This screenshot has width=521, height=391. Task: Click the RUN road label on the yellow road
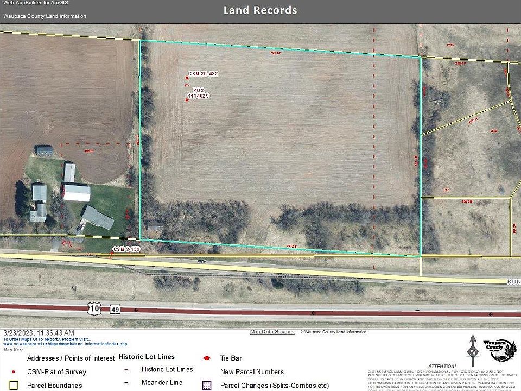point(514,282)
